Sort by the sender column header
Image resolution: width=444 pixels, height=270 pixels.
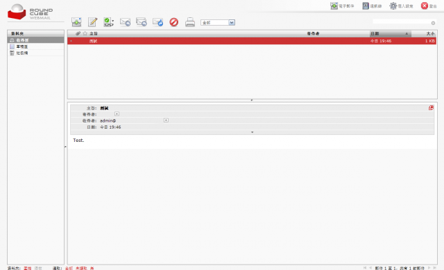click(313, 34)
